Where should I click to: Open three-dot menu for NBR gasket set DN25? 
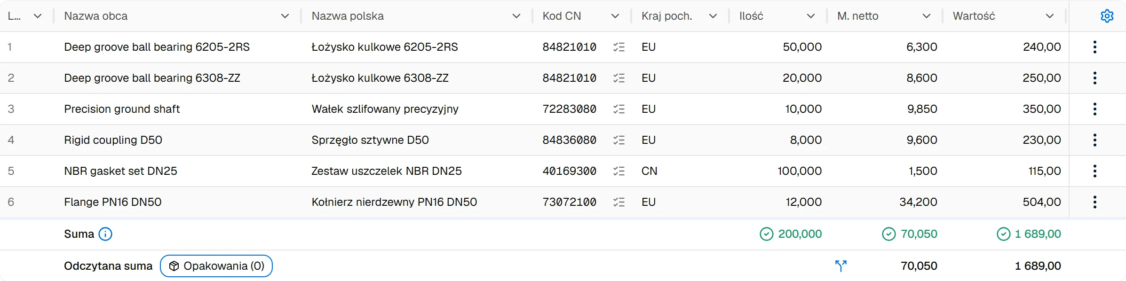pos(1094,171)
